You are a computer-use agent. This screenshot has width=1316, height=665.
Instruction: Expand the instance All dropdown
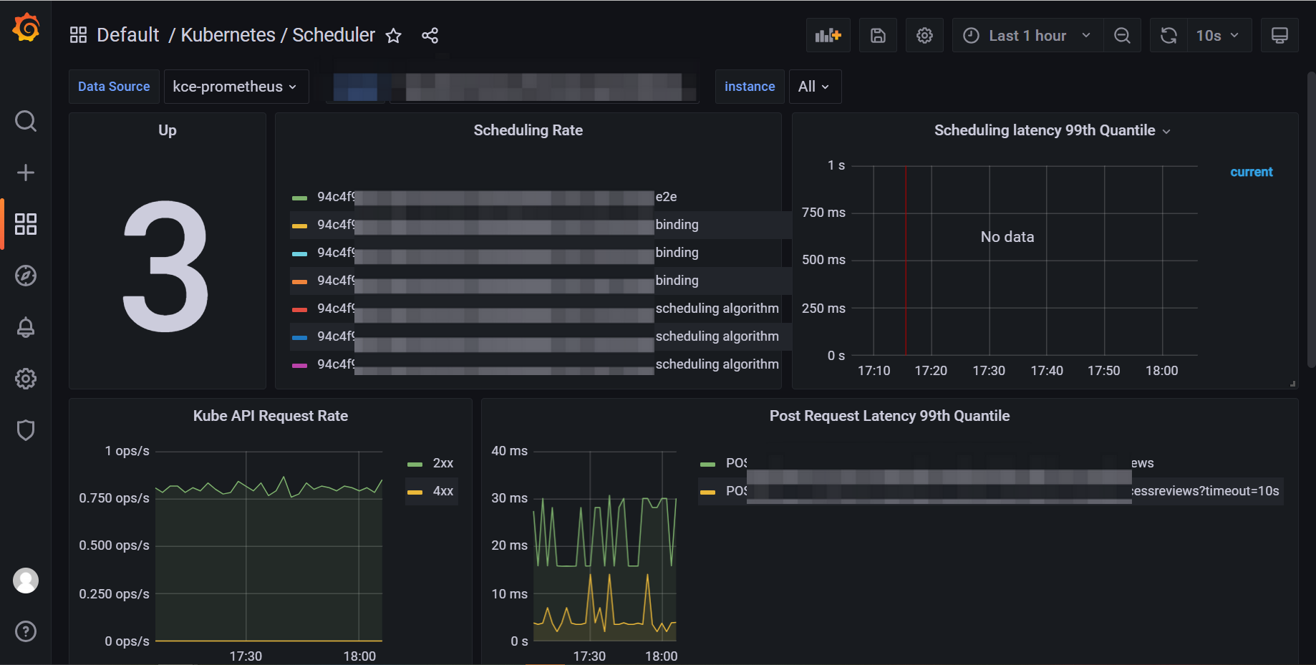click(814, 87)
